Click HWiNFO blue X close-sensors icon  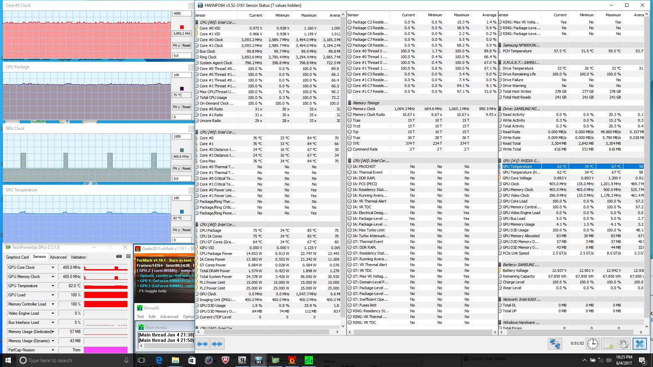tap(639, 344)
